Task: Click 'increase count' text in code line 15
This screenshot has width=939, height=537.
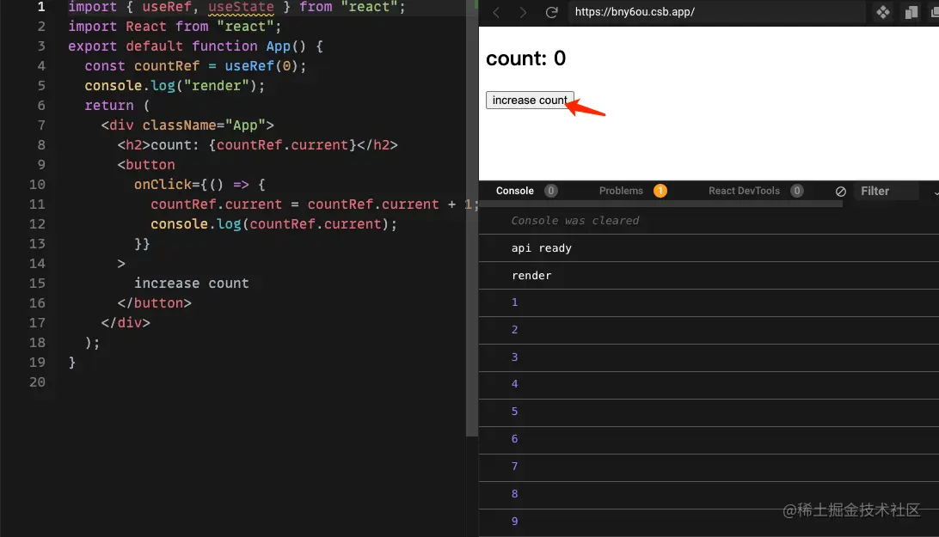Action: coord(191,284)
